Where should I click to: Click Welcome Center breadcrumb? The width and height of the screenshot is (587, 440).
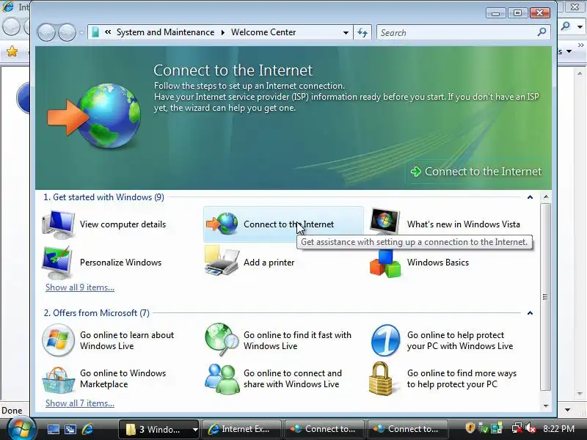(263, 32)
